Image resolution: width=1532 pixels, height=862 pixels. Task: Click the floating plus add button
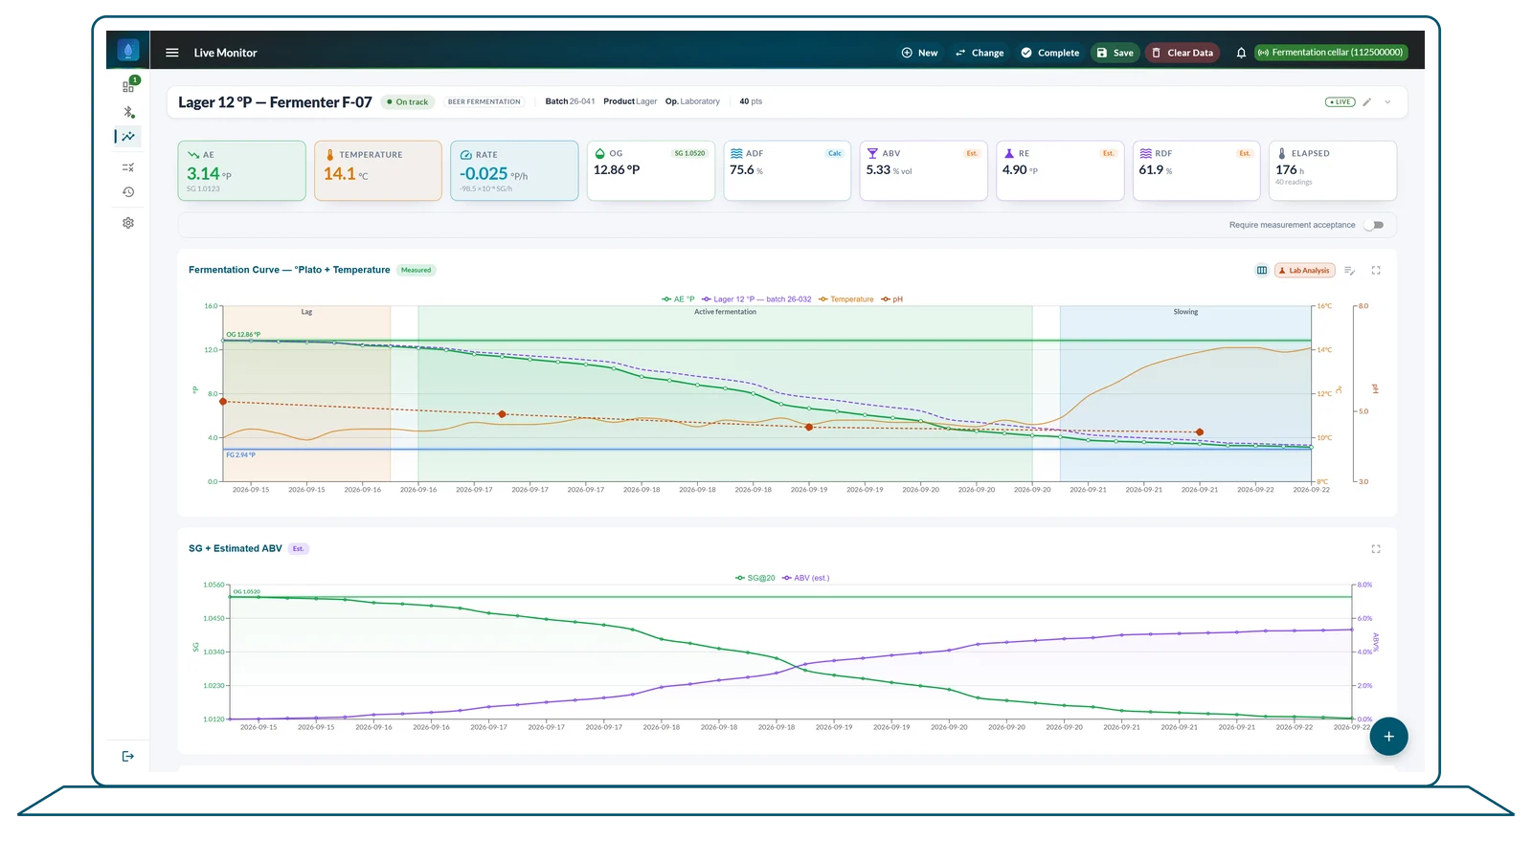(1388, 737)
